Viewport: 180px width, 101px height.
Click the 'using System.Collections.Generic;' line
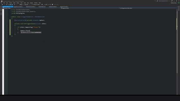point(24,12)
